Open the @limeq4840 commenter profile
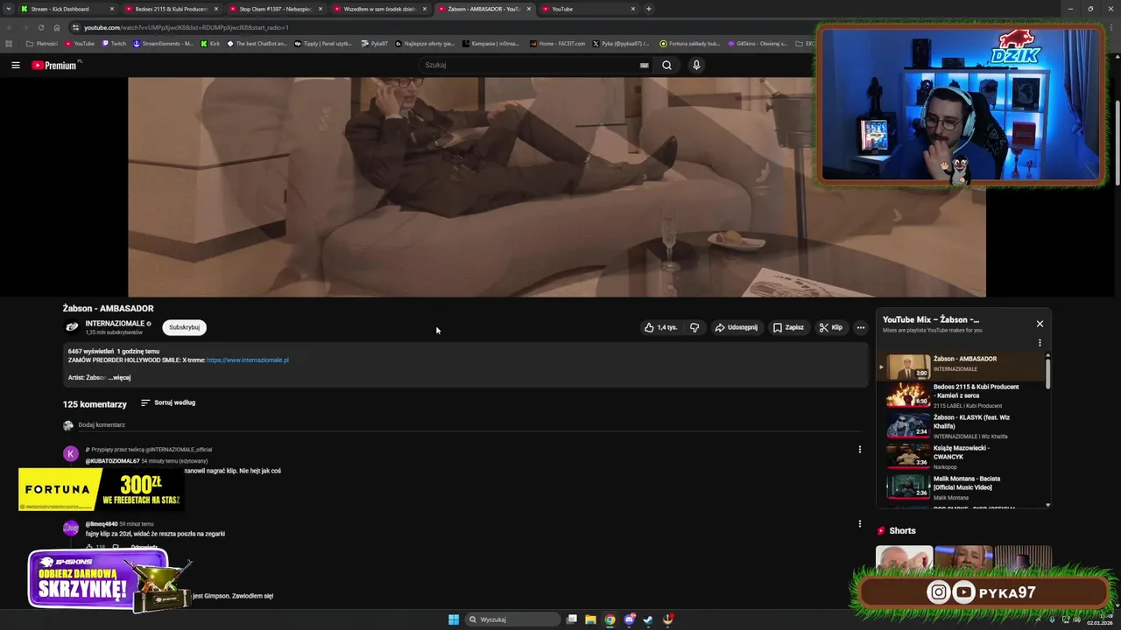Viewport: 1121px width, 630px height. [x=102, y=524]
